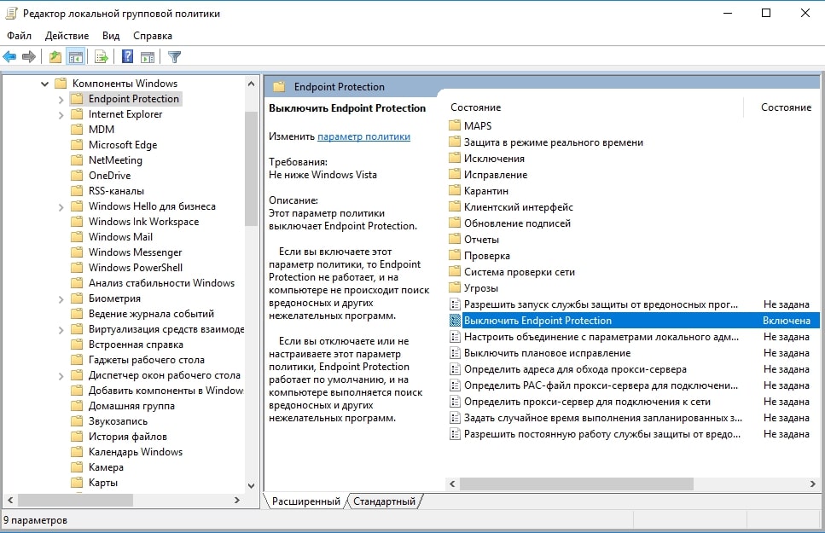Click the Export list toolbar icon

point(101,57)
